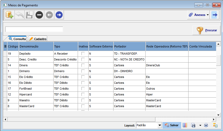Click the Procurar filter button

pyautogui.click(x=206, y=30)
